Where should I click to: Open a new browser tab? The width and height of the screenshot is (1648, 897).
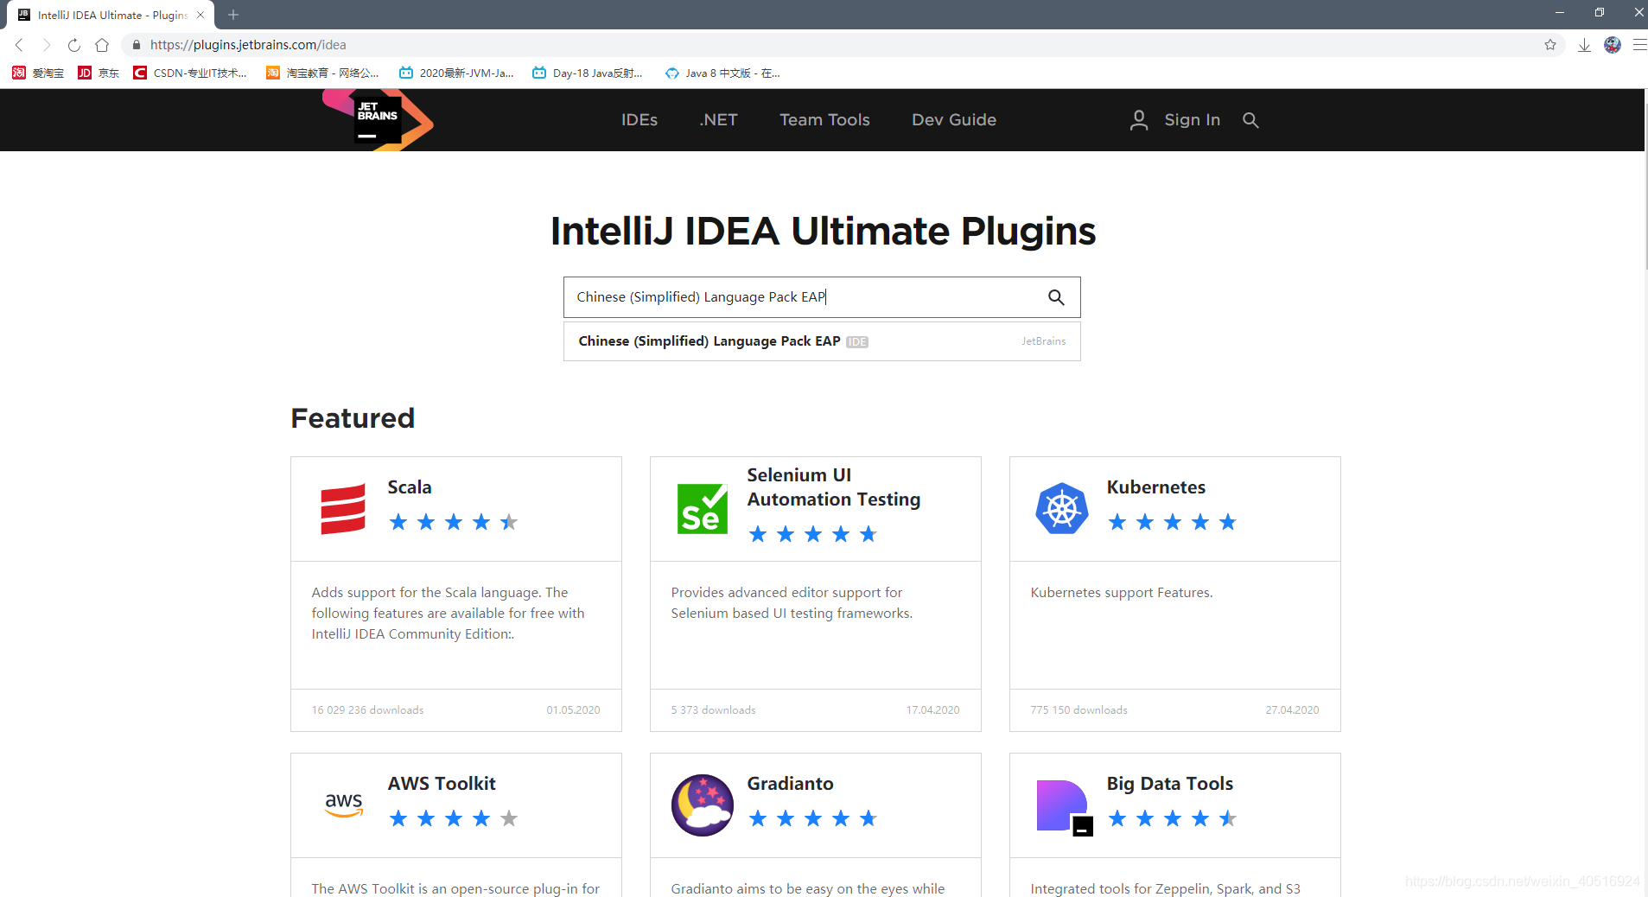(233, 15)
